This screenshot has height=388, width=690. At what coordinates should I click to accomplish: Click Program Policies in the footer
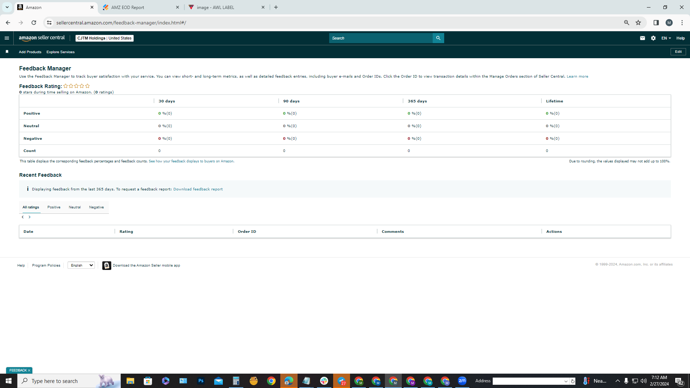pos(46,265)
